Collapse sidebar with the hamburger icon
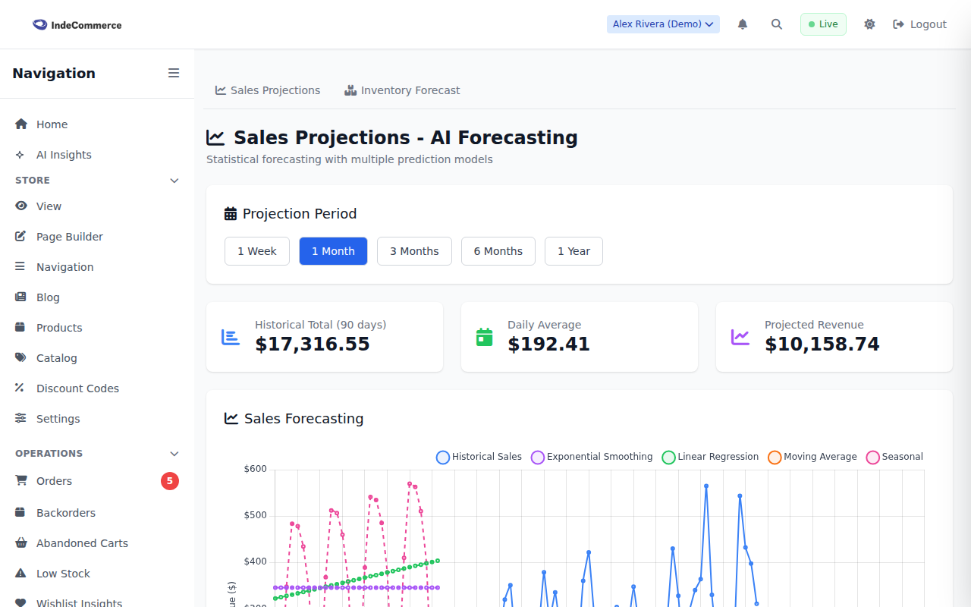This screenshot has width=971, height=607. [174, 73]
